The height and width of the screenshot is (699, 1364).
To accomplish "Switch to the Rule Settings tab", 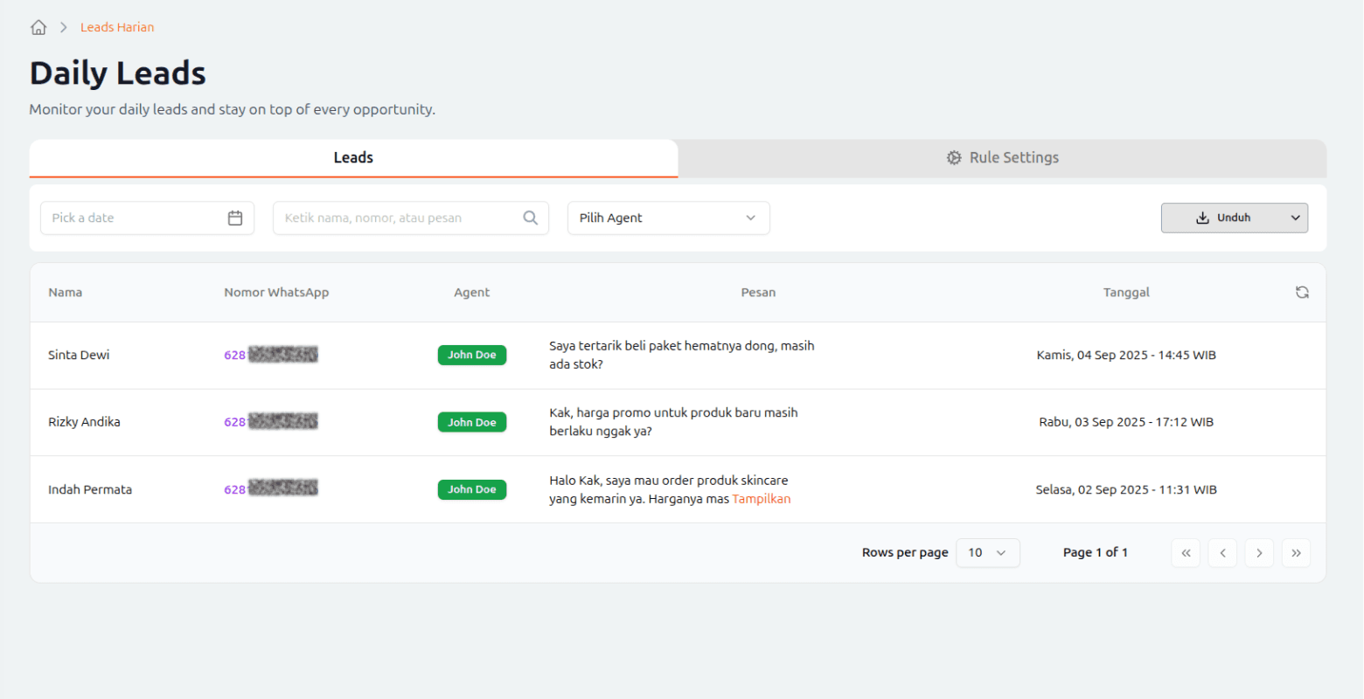I will [x=1002, y=158].
